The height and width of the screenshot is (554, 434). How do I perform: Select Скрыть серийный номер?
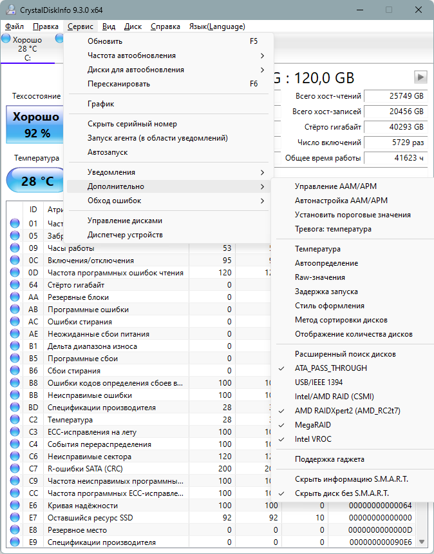(169, 124)
